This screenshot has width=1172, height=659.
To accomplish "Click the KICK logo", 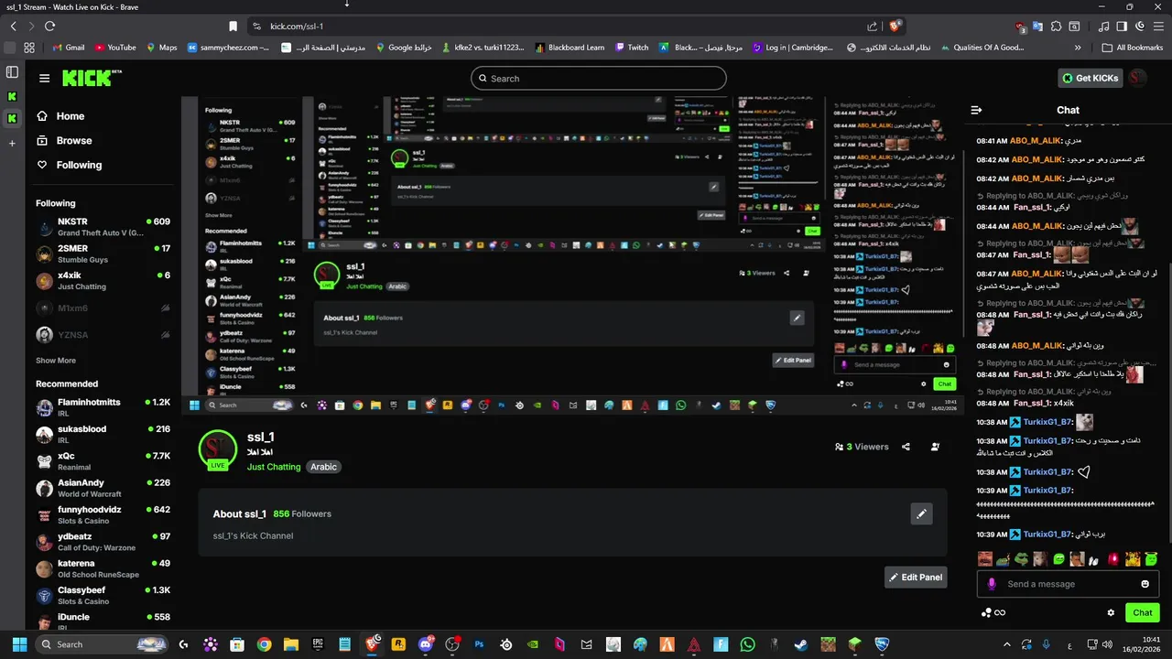I will (92, 78).
